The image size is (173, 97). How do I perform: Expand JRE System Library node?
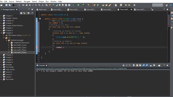[4, 35]
